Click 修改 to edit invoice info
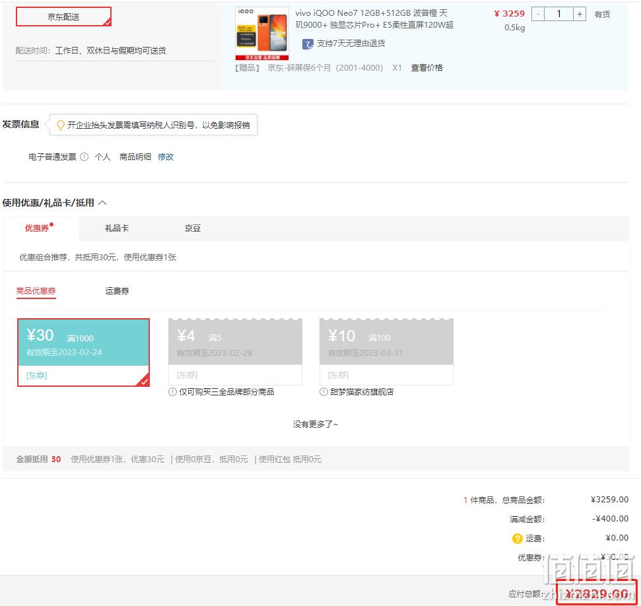641x606 pixels. pyautogui.click(x=166, y=157)
